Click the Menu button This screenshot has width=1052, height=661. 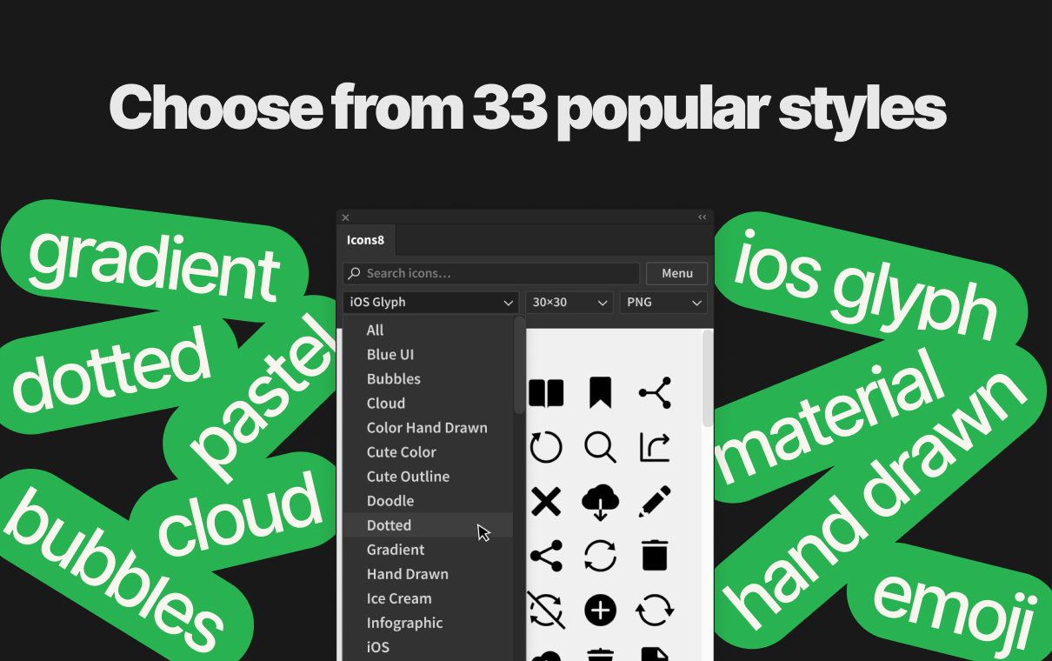coord(676,272)
